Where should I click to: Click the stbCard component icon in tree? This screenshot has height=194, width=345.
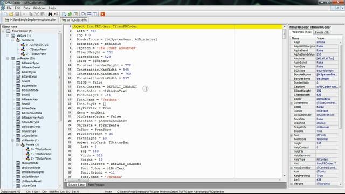point(13,36)
